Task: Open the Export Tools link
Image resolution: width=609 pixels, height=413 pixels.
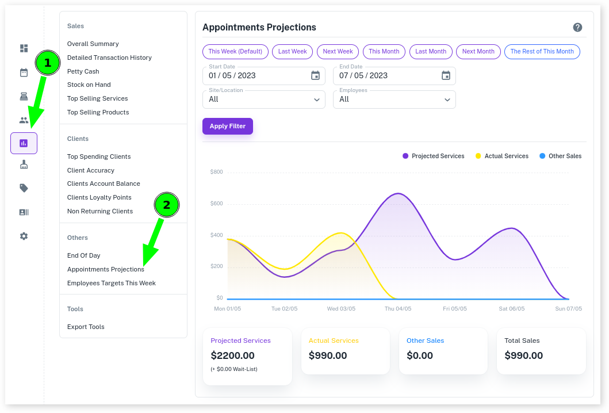Action: click(x=86, y=327)
